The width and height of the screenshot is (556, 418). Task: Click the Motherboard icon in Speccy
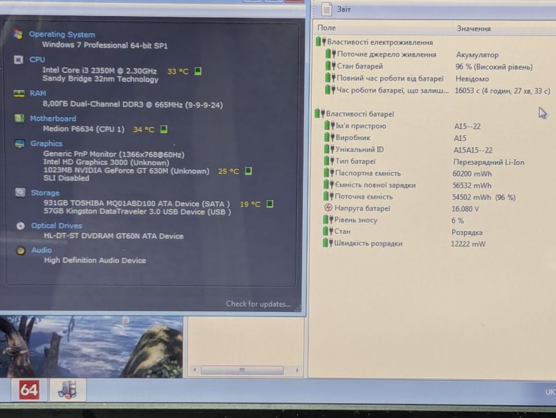click(19, 118)
